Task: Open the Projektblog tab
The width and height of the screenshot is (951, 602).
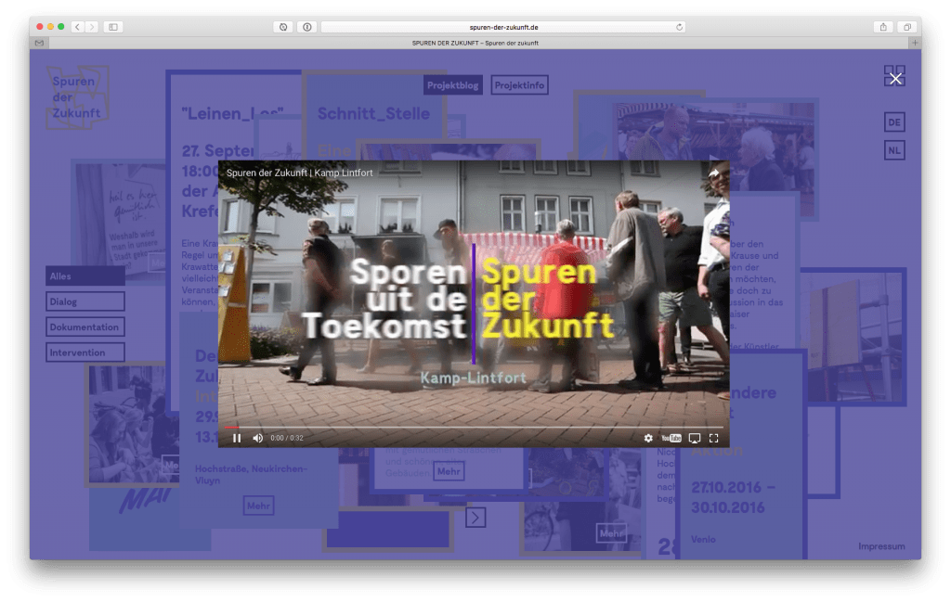Action: click(453, 85)
